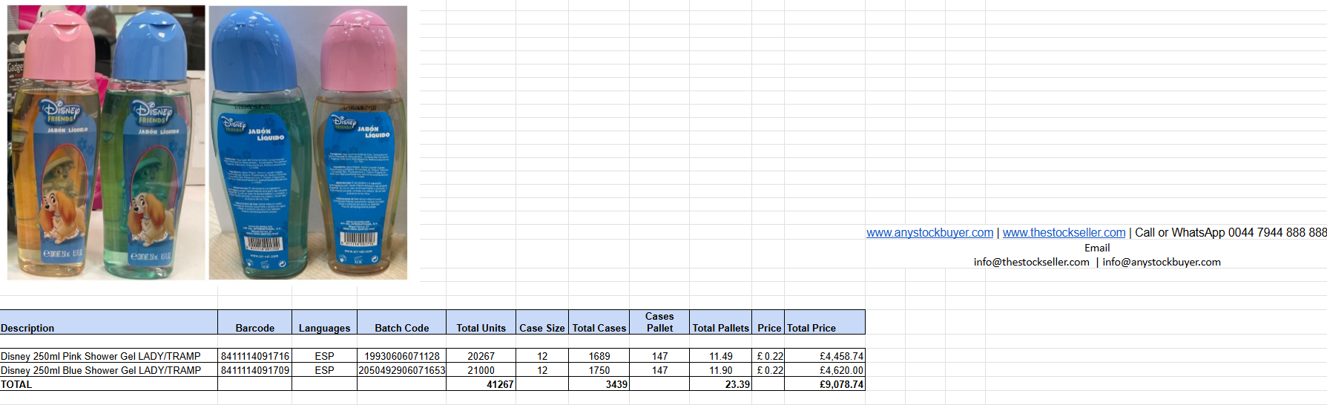The height and width of the screenshot is (405, 1327).
Task: Click the Total Cases column header
Action: tap(599, 322)
